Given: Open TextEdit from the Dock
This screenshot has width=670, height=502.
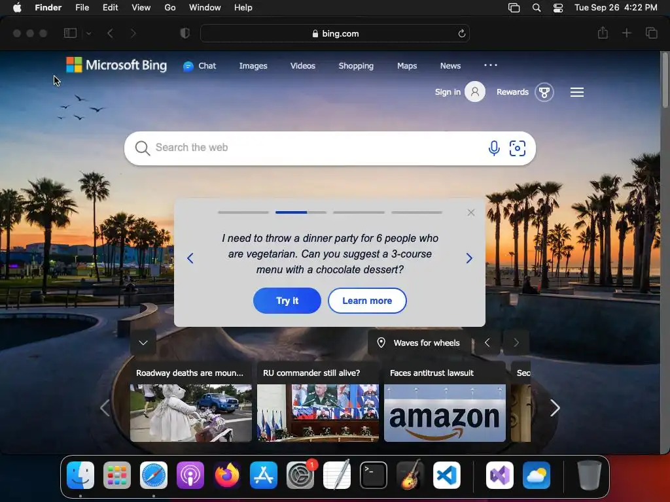Looking at the screenshot, I should [337, 475].
